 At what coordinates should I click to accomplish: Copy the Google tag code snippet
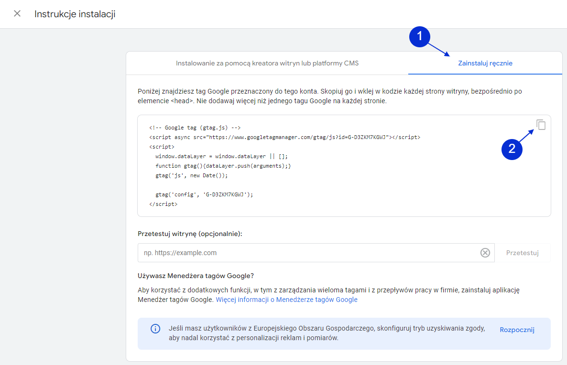coord(541,125)
